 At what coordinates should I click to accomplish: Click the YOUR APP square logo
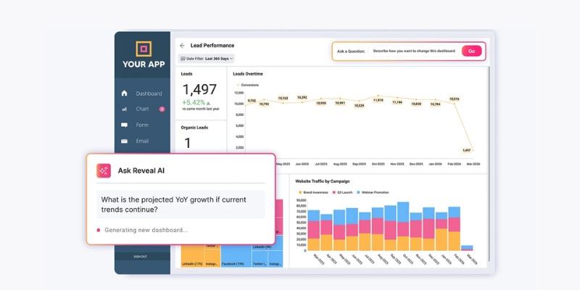point(143,49)
